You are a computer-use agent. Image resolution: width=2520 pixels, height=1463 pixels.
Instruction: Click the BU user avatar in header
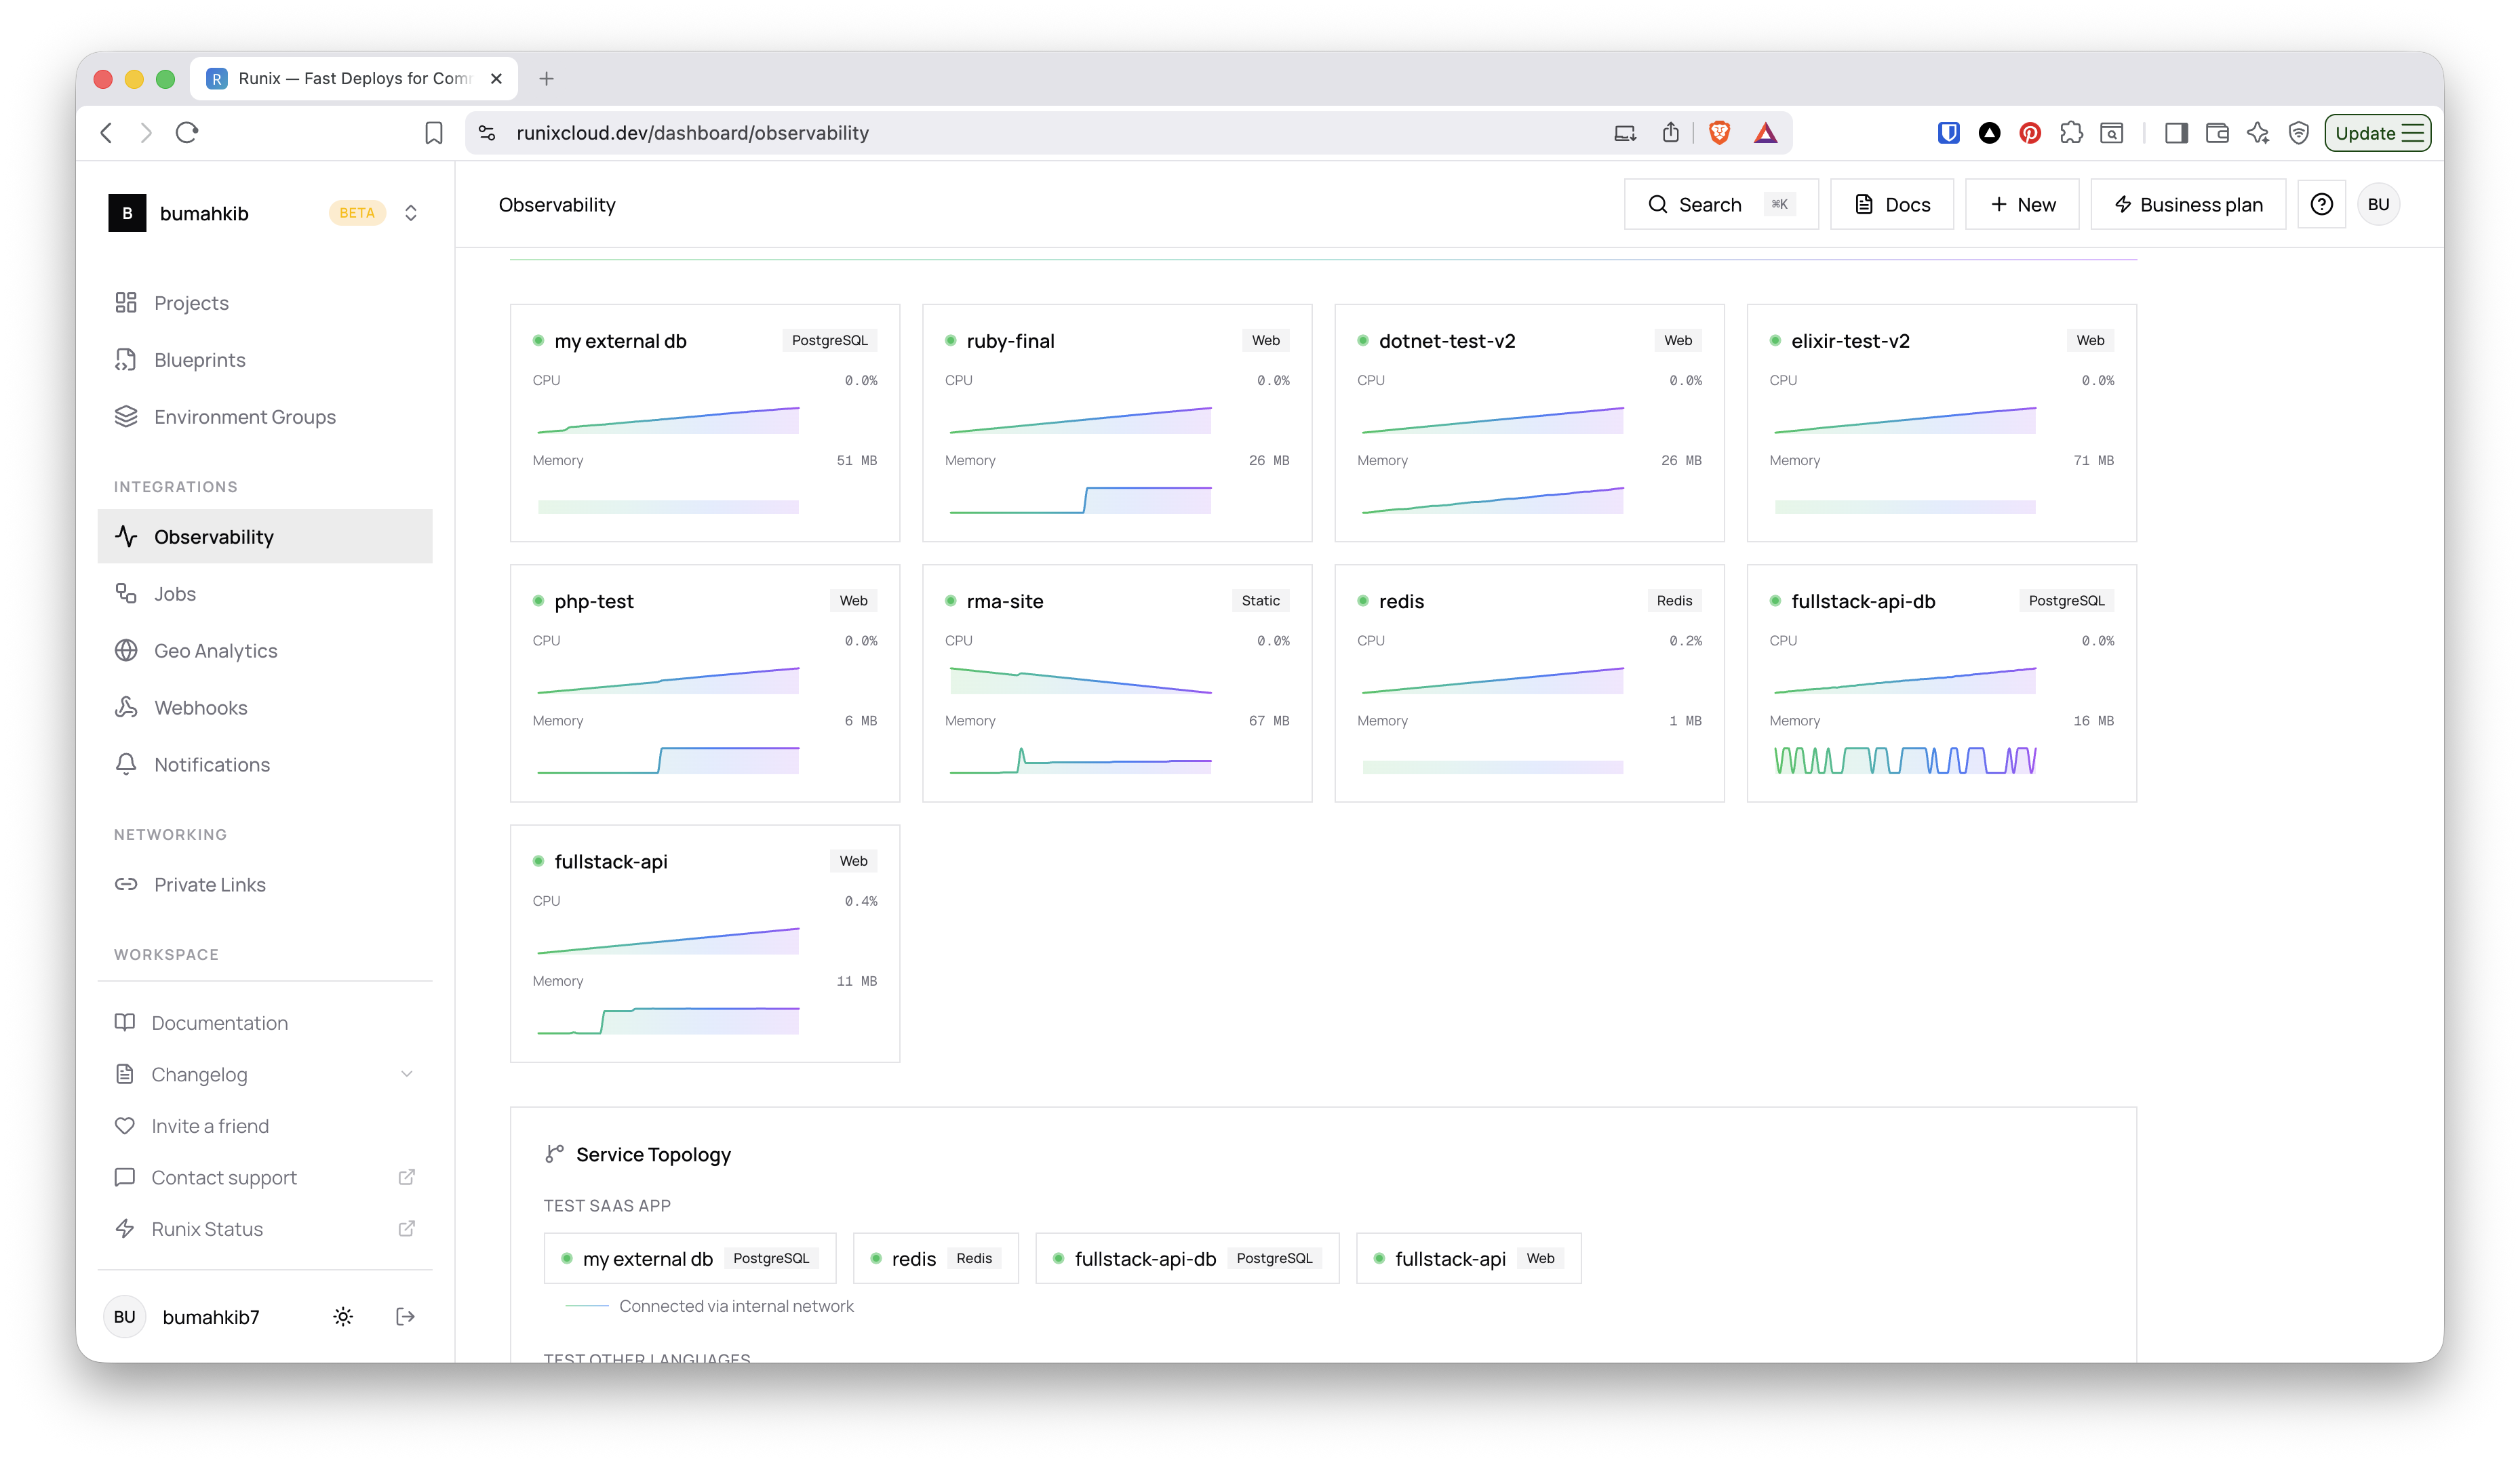pyautogui.click(x=2378, y=204)
